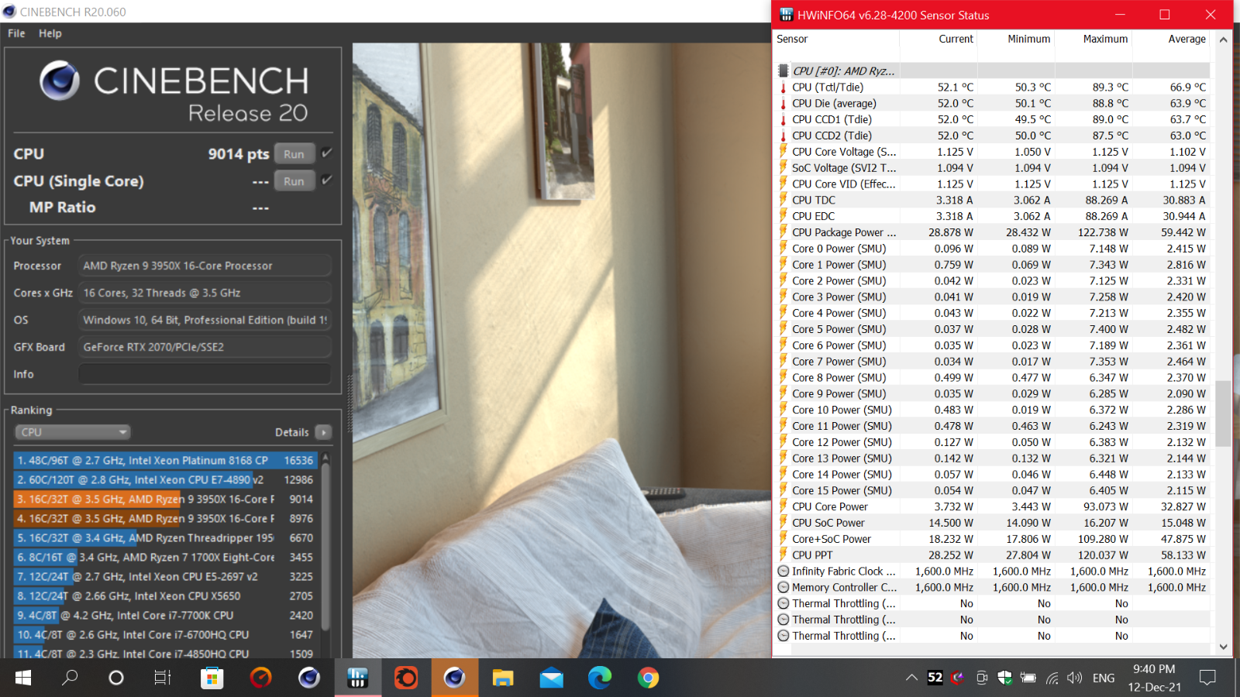The height and width of the screenshot is (697, 1240).
Task: Click clock icon beside Memory Controller Clock
Action: coord(784,587)
